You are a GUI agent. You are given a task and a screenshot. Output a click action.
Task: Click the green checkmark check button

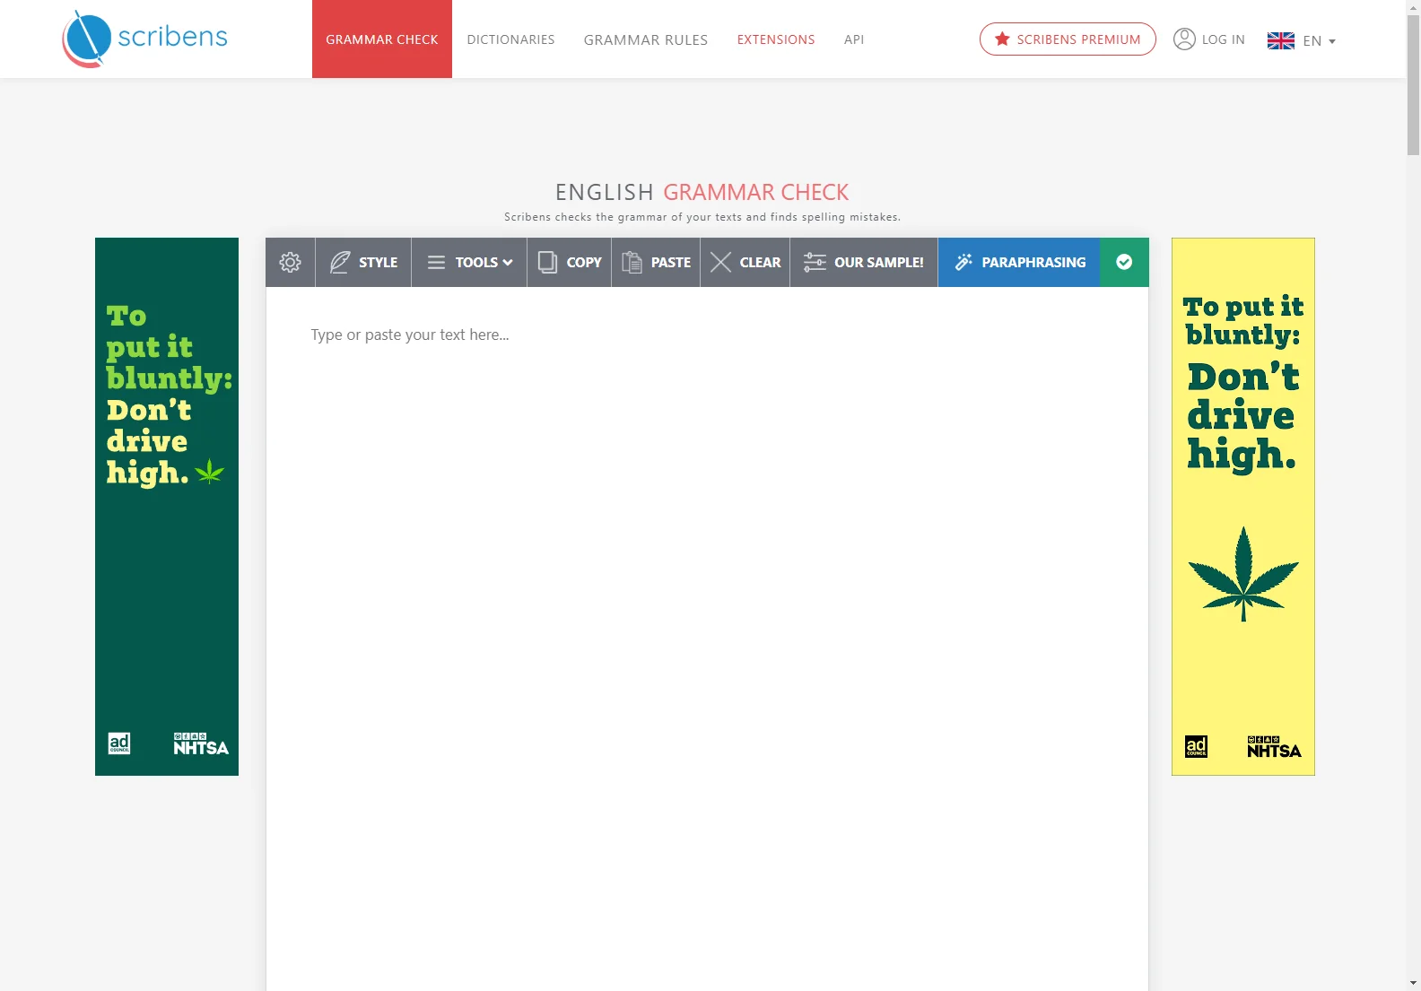[1124, 262]
